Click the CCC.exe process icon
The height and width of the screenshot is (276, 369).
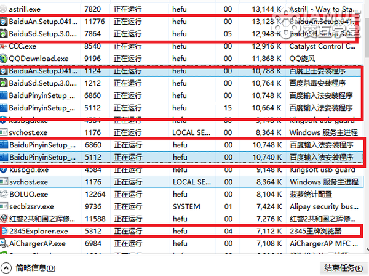point(3,46)
